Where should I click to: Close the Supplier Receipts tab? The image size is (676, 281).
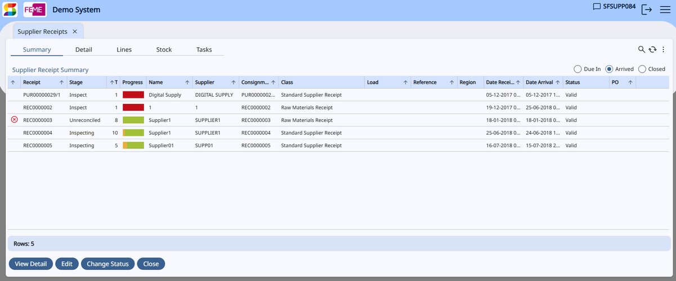(x=75, y=31)
